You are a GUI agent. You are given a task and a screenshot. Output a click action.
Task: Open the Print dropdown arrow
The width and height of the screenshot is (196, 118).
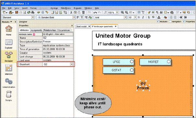pos(13,13)
